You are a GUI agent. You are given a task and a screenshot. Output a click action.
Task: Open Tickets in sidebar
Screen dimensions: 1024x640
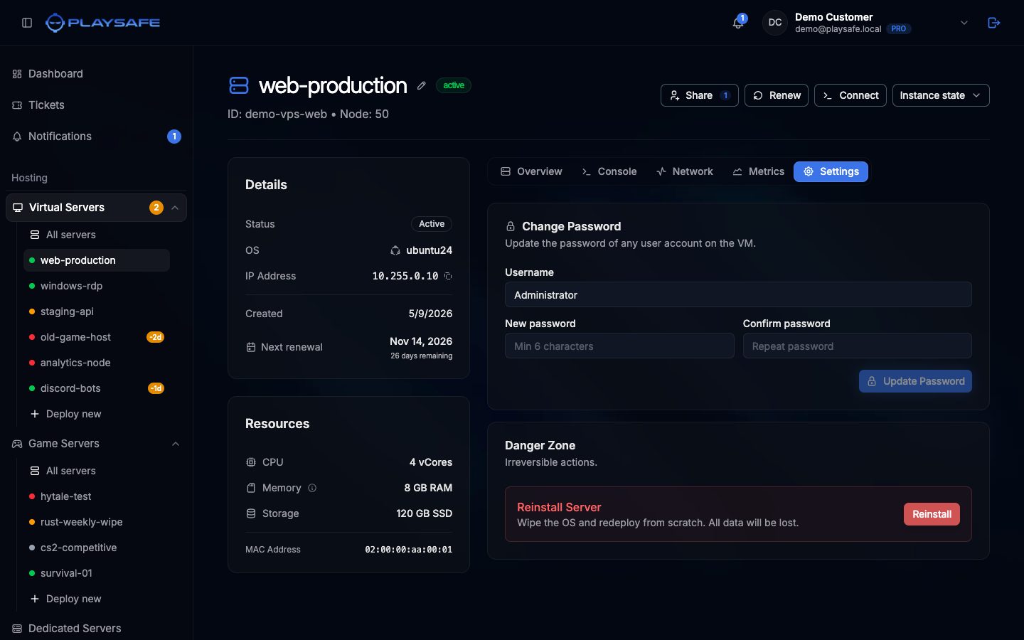[96, 105]
